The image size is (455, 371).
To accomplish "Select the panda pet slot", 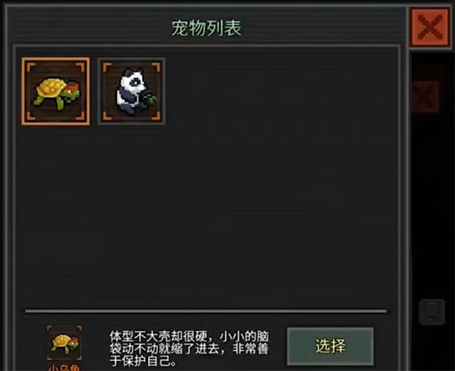I will tap(132, 92).
